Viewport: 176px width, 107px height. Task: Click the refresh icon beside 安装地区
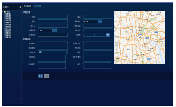tap(20, 7)
